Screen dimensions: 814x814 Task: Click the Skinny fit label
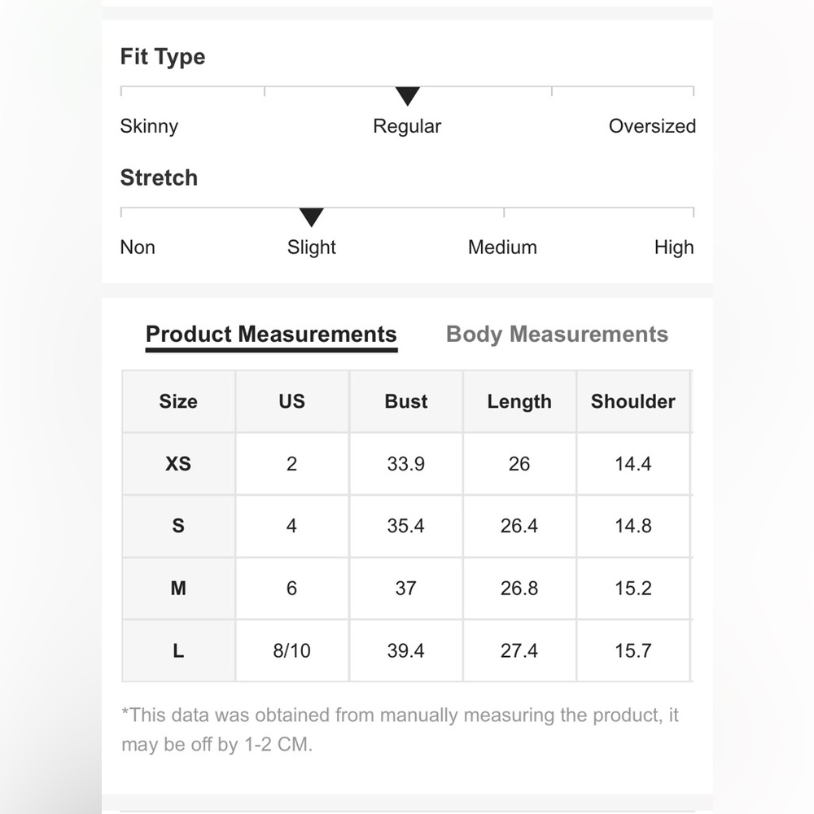(x=149, y=126)
